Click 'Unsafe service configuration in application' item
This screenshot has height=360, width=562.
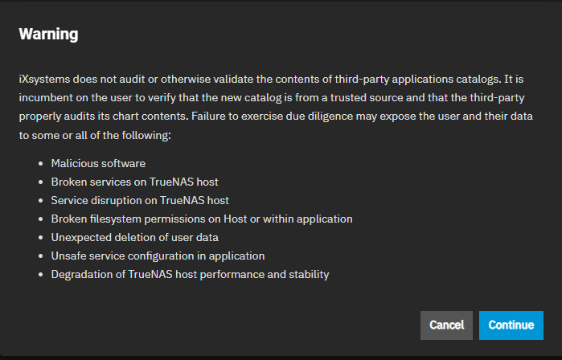(158, 256)
